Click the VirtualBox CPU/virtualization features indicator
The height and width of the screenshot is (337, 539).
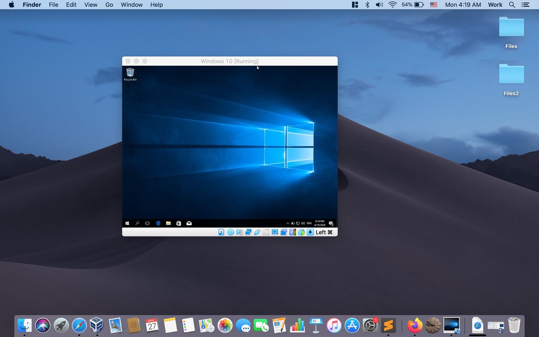tap(292, 232)
